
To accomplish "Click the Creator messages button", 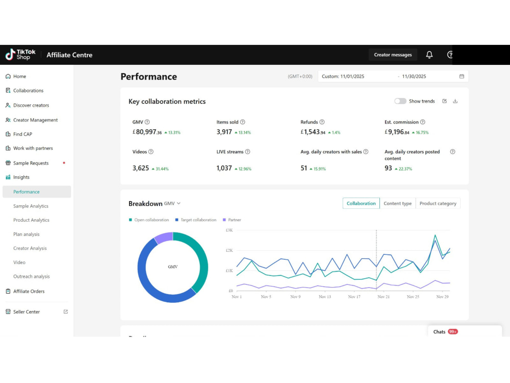I will click(393, 55).
